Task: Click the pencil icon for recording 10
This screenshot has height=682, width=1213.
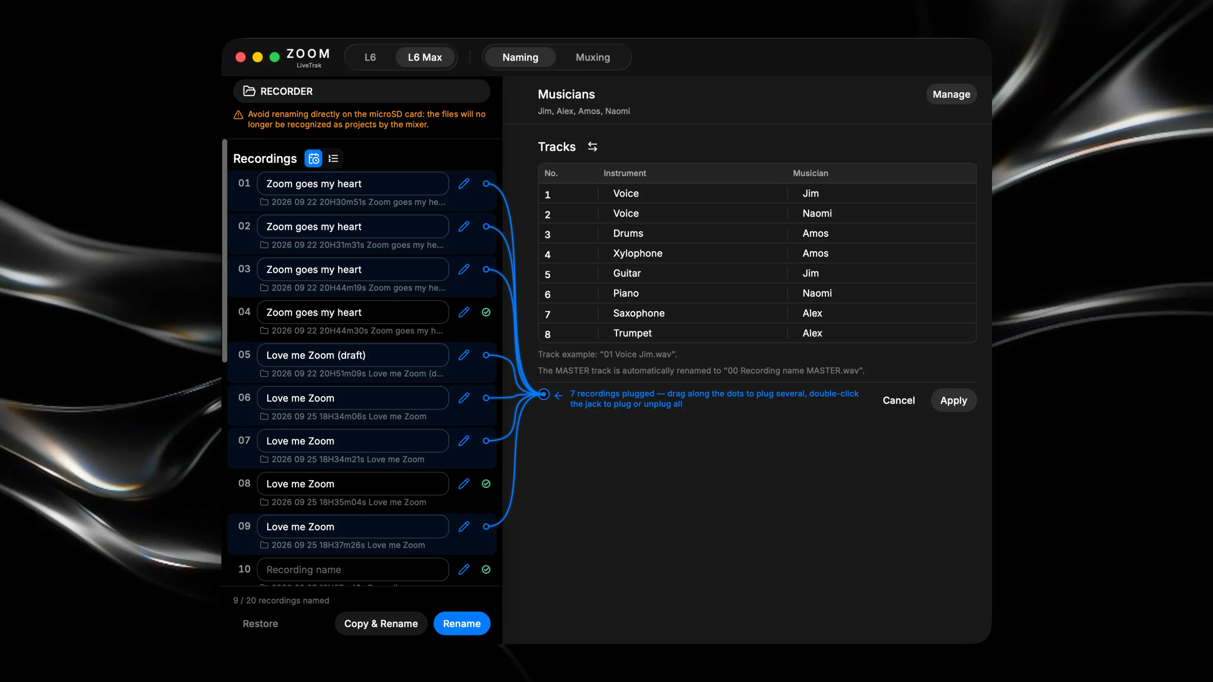Action: (464, 569)
